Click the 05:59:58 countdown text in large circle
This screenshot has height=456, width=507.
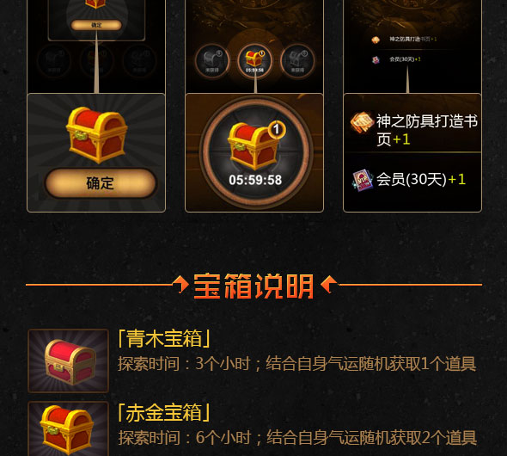pyautogui.click(x=255, y=180)
